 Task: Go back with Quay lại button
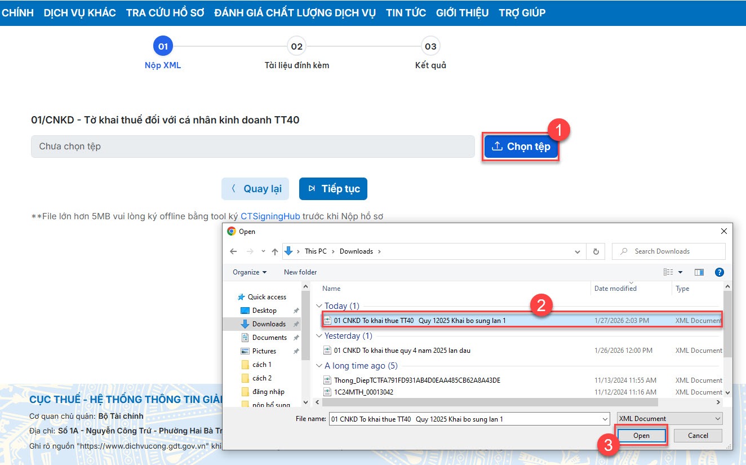click(255, 189)
